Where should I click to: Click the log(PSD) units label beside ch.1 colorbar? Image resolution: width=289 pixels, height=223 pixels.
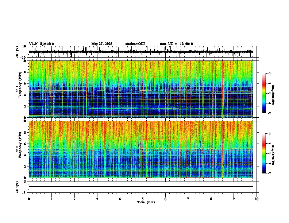[x=273, y=95]
